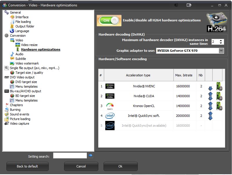This screenshot has height=175, width=232.
Task: Click the H.264 graphics card image
Action: (217, 22)
